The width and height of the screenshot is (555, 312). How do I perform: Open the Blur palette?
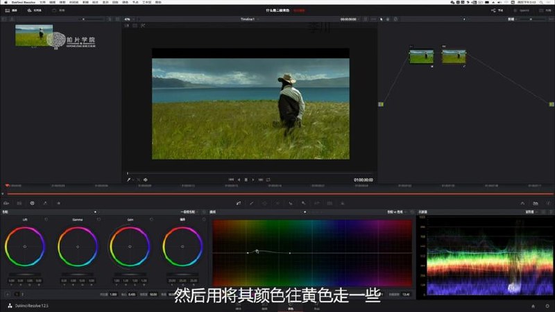click(x=291, y=203)
